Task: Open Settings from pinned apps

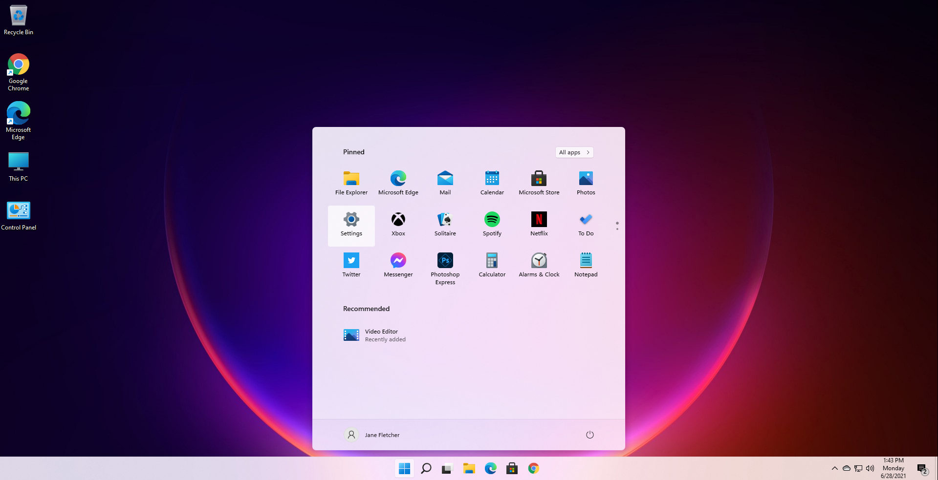Action: point(351,226)
